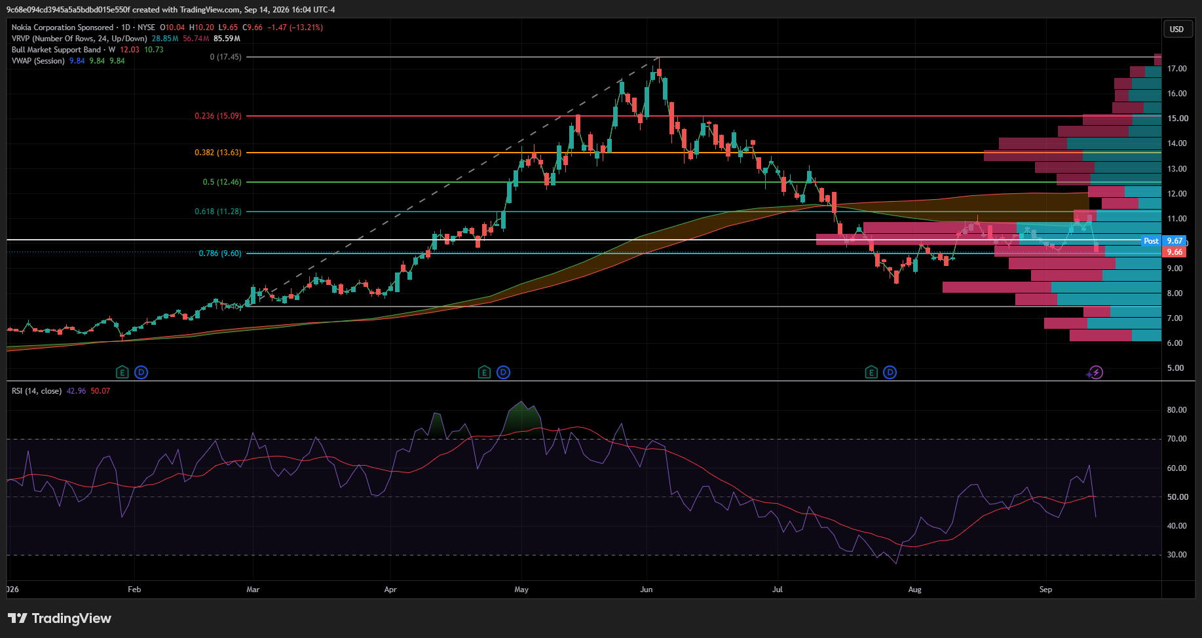1202x638 pixels.
Task: Select the RSI (14, close) legend label
Action: coord(37,391)
